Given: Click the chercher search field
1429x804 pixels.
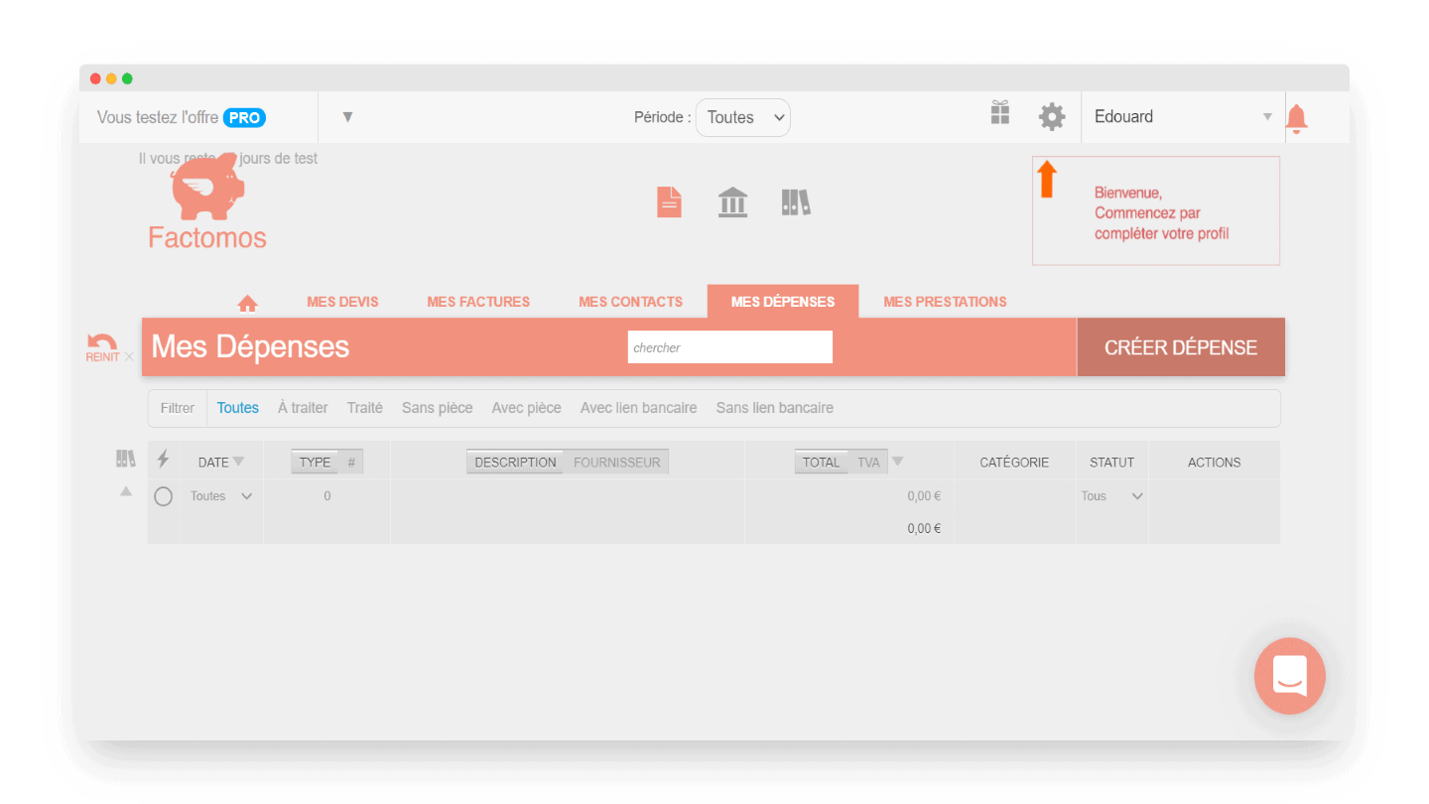Looking at the screenshot, I should coord(730,347).
